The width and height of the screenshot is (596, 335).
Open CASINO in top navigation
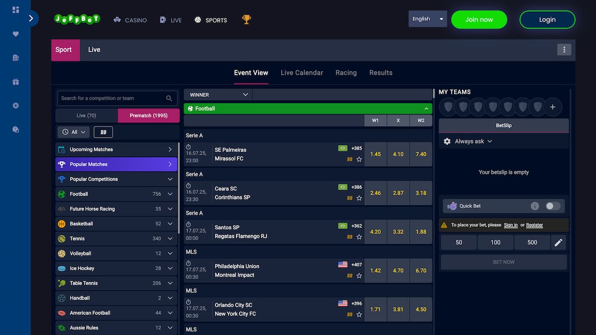(x=130, y=20)
